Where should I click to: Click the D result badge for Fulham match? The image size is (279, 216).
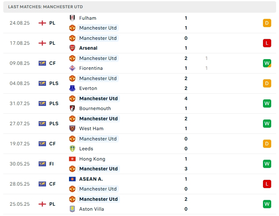(267, 23)
